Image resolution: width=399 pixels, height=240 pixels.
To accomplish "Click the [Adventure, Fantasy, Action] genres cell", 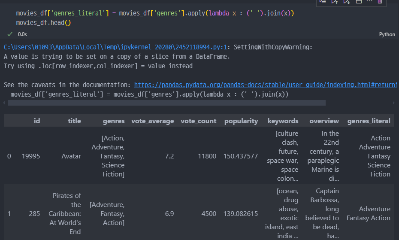I will pos(107,214).
